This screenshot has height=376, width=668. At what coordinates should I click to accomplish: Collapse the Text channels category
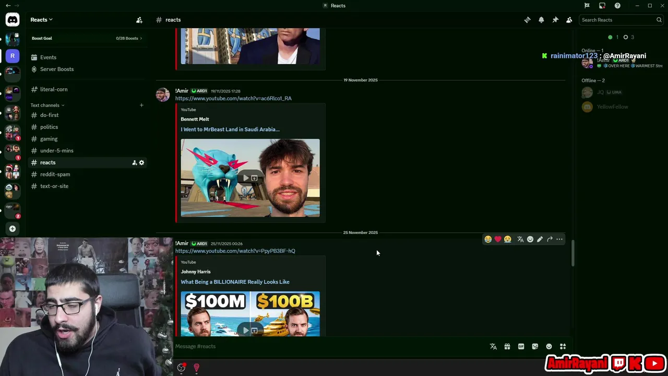click(47, 105)
